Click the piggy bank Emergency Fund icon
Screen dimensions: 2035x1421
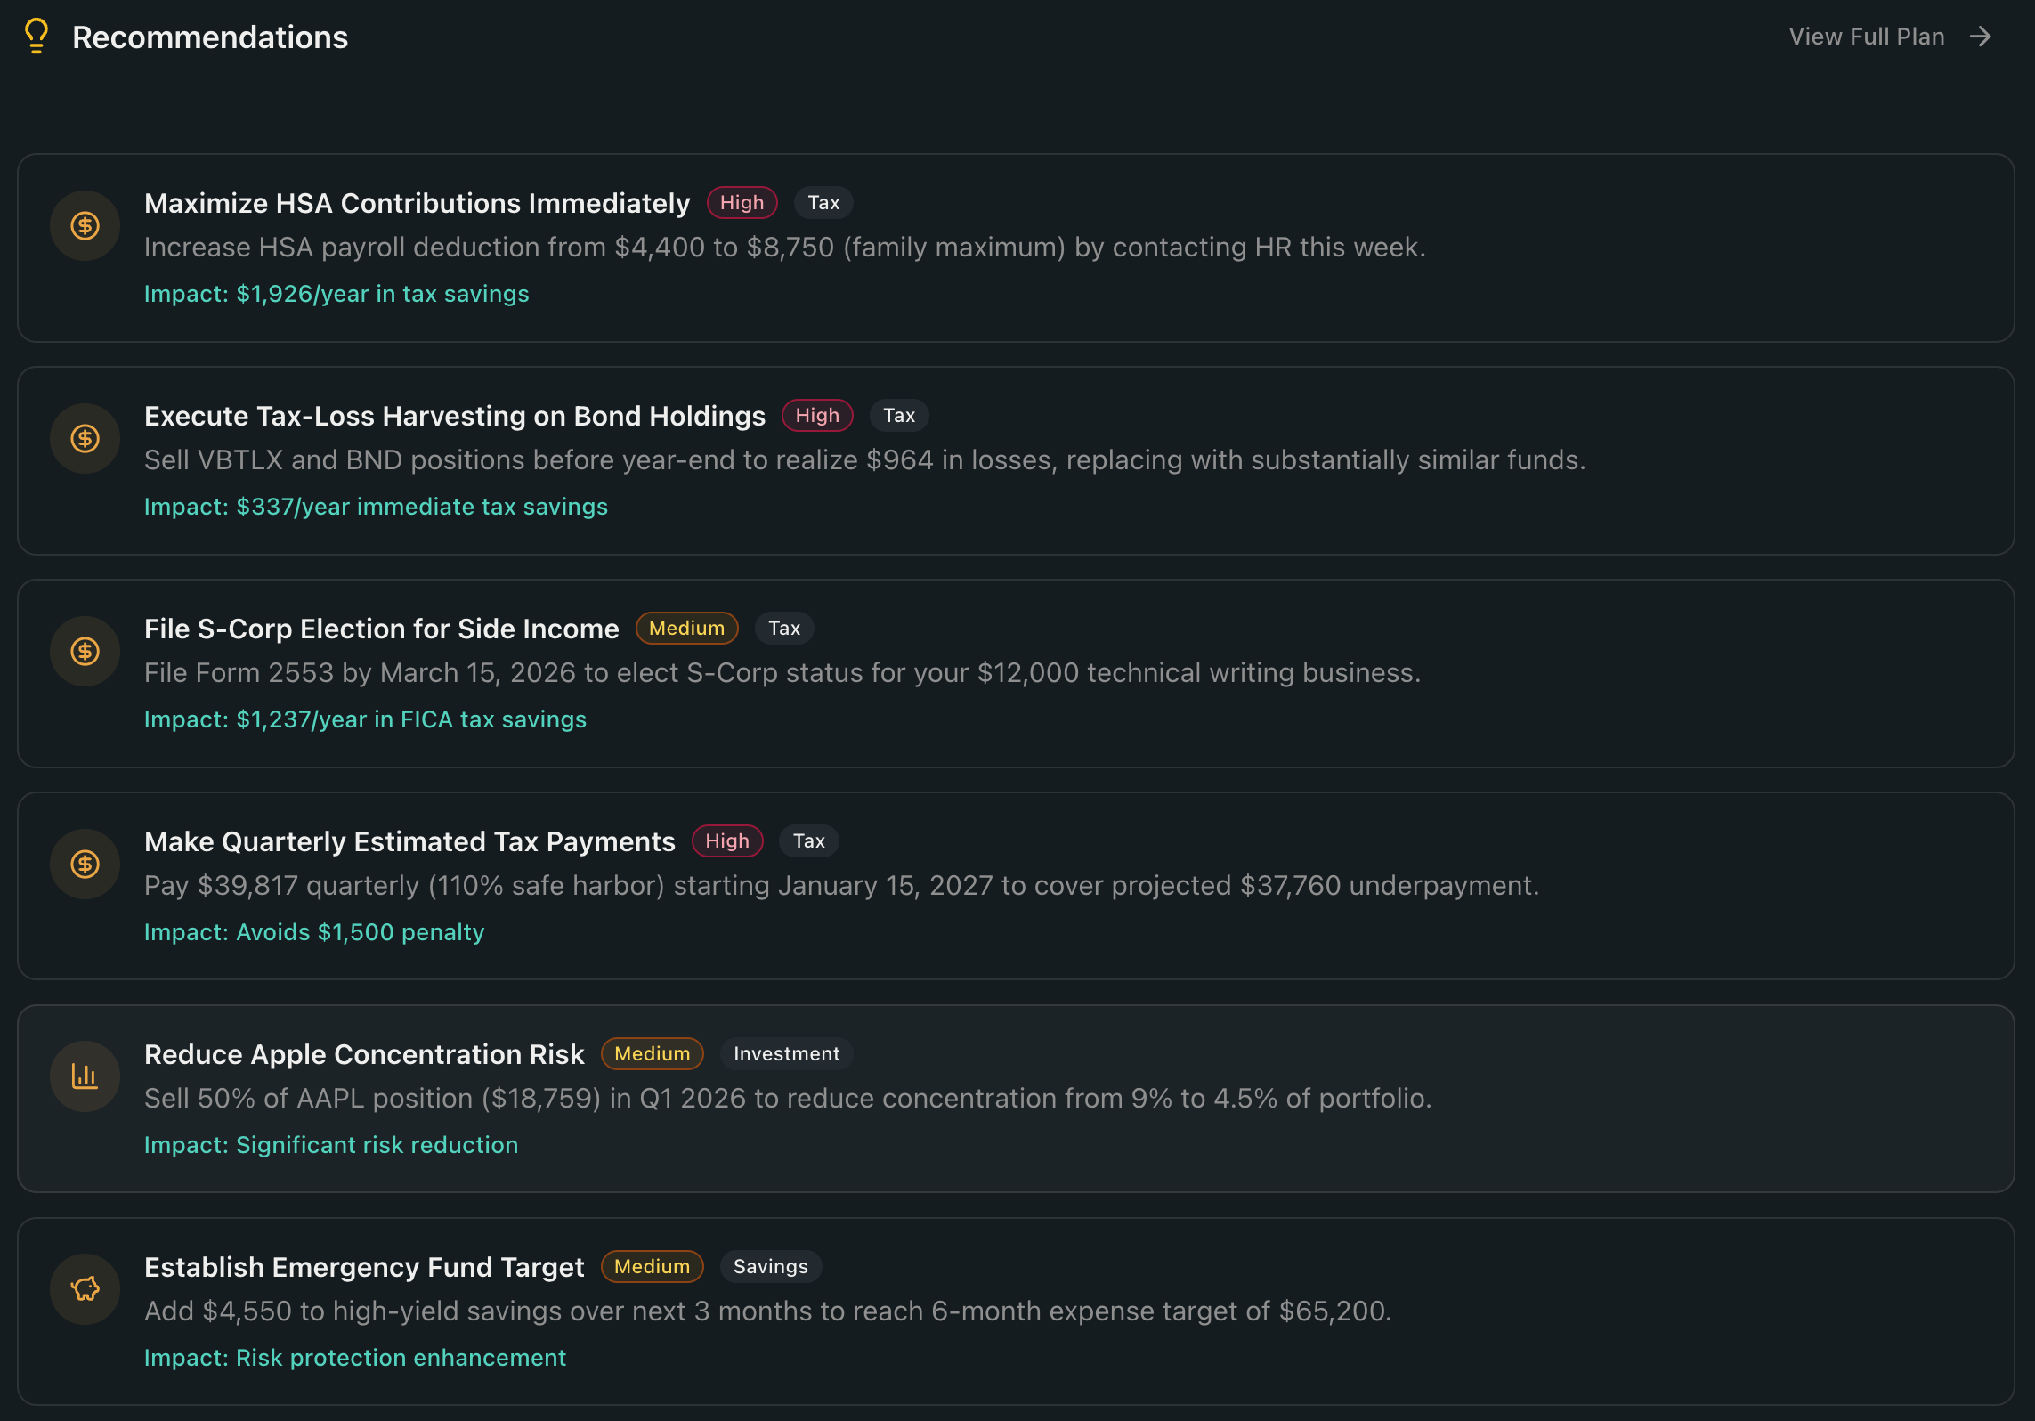click(85, 1289)
